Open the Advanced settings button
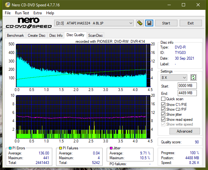 pyautogui.click(x=184, y=131)
